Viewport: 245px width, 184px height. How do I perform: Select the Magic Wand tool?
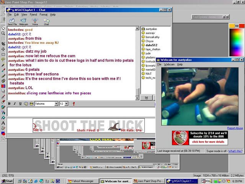point(3,65)
